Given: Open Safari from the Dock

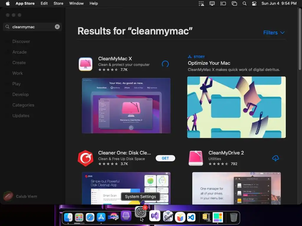Looking at the screenshot, I should coord(90,217).
